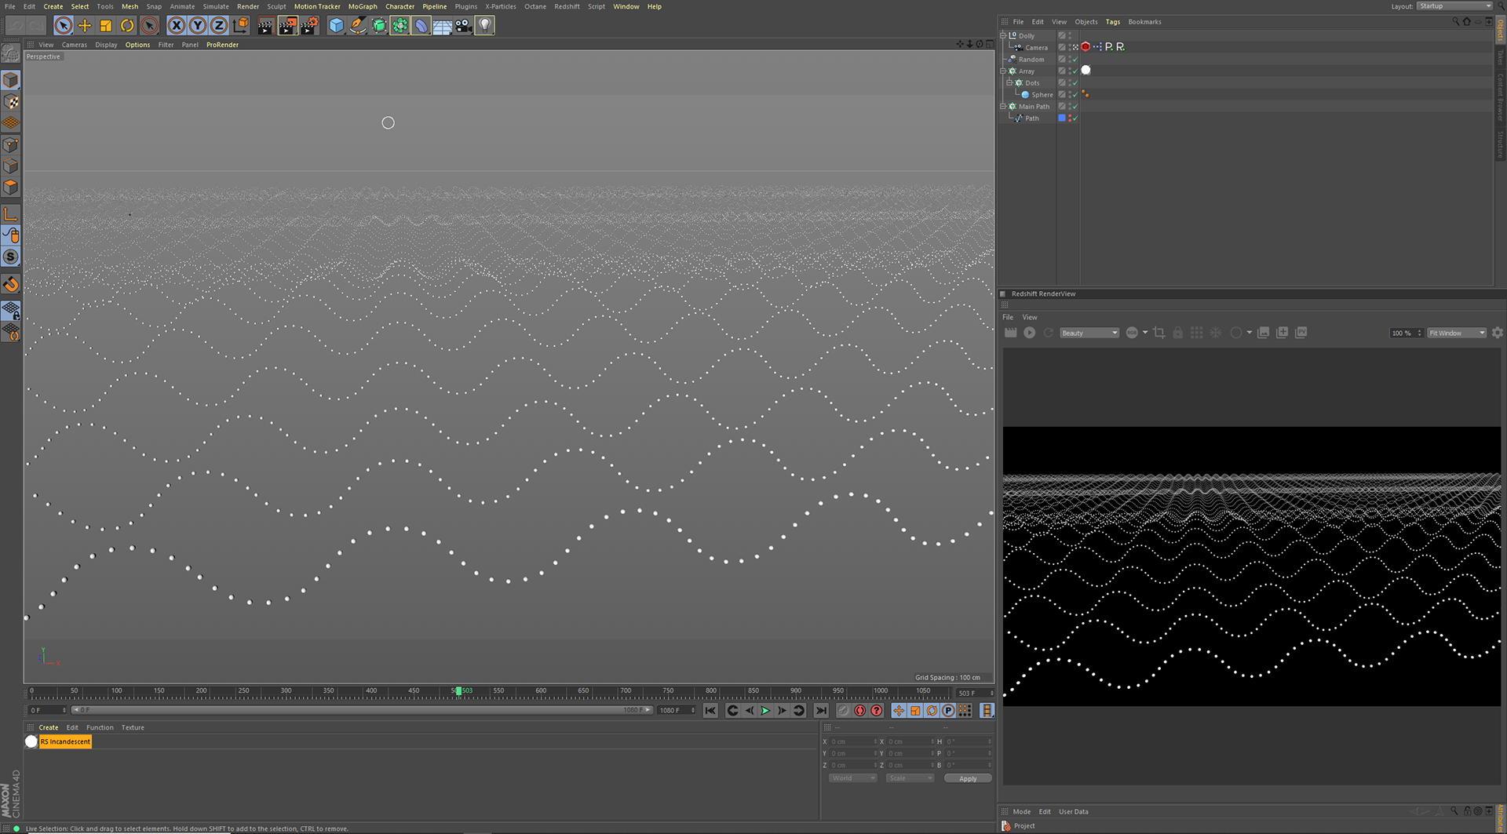Select the white material tag on Array
This screenshot has height=834, width=1507.
tap(1086, 71)
